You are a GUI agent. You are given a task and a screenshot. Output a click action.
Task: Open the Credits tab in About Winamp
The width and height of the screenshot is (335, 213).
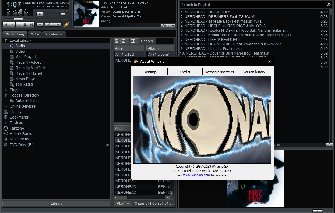(x=185, y=72)
